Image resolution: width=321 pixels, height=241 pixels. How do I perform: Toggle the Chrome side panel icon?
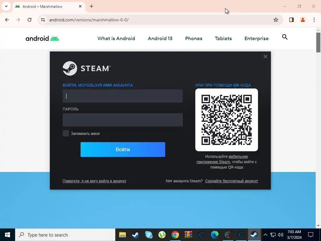point(292,20)
